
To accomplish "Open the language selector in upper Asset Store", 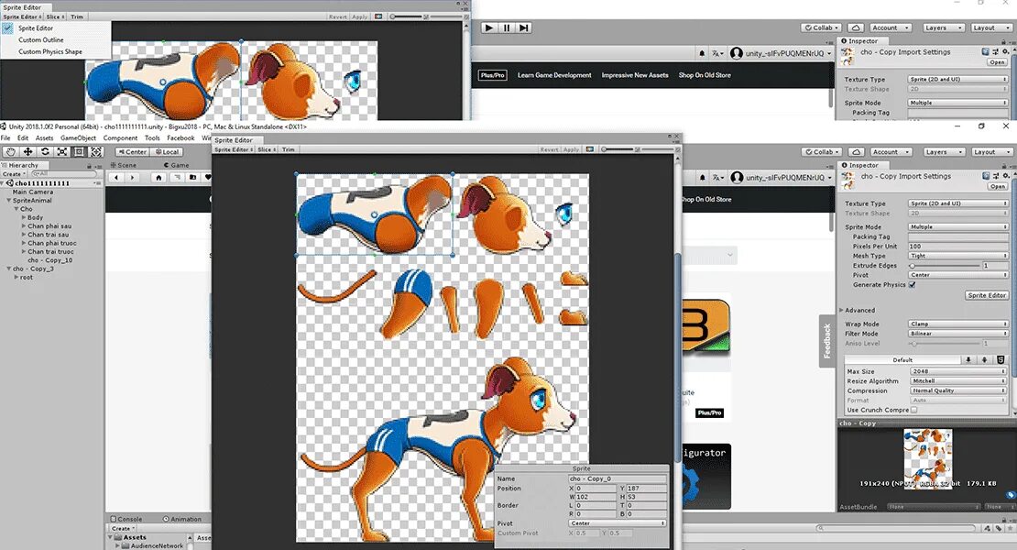I will pos(717,53).
